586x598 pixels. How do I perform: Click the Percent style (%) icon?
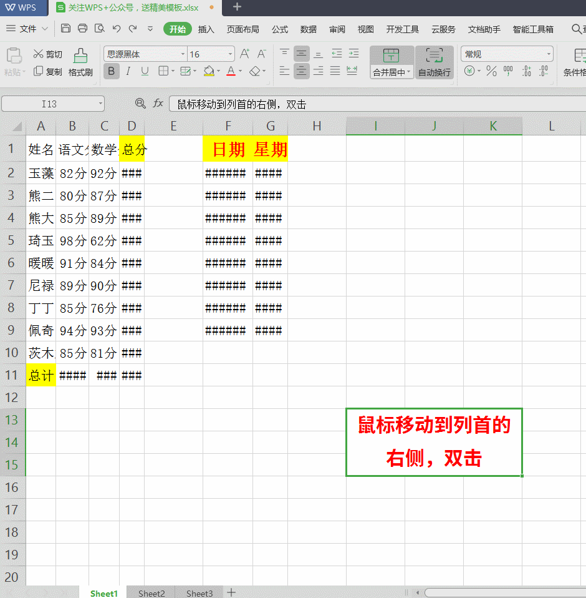click(x=492, y=71)
